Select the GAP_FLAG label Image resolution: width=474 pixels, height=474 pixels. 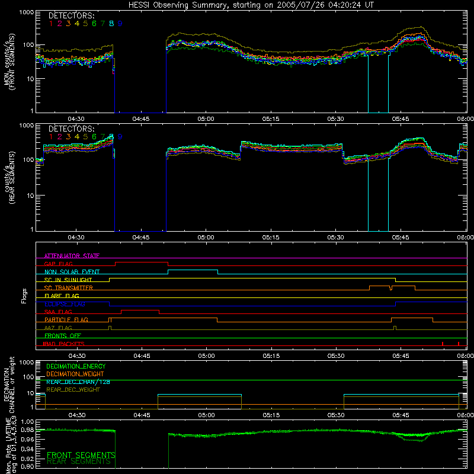pos(59,264)
